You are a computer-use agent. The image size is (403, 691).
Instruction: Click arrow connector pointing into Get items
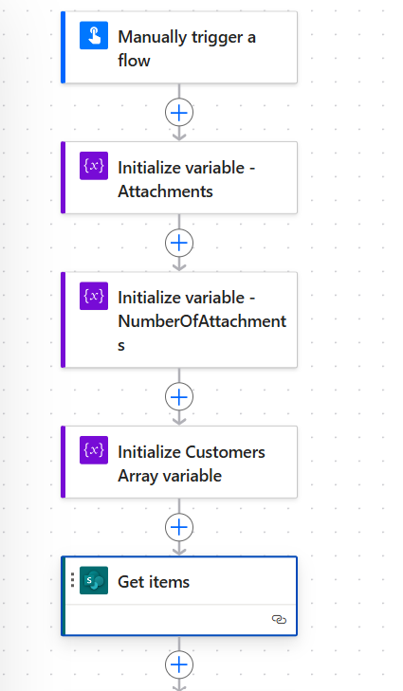tap(179, 552)
